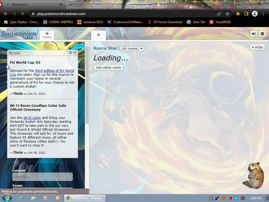This screenshot has height=202, width=269.
Task: Click the forward arrow in Chrome toolbar
Action: (x=14, y=14)
